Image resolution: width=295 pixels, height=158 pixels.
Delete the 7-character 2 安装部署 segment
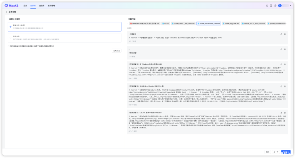click(285, 49)
